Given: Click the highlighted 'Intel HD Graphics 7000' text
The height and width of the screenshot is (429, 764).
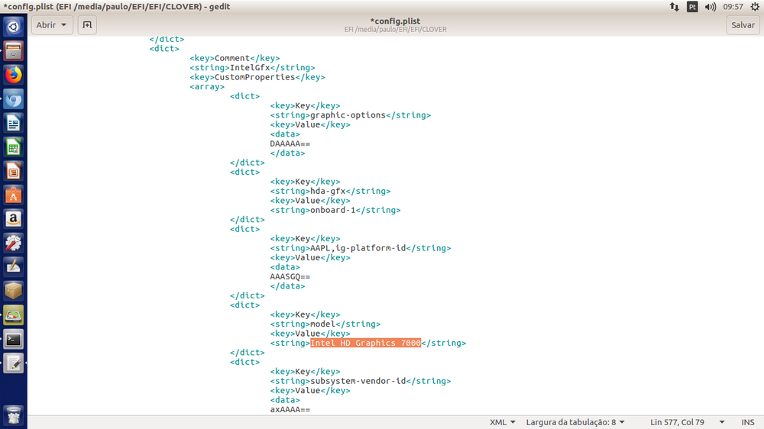Looking at the screenshot, I should [x=365, y=344].
